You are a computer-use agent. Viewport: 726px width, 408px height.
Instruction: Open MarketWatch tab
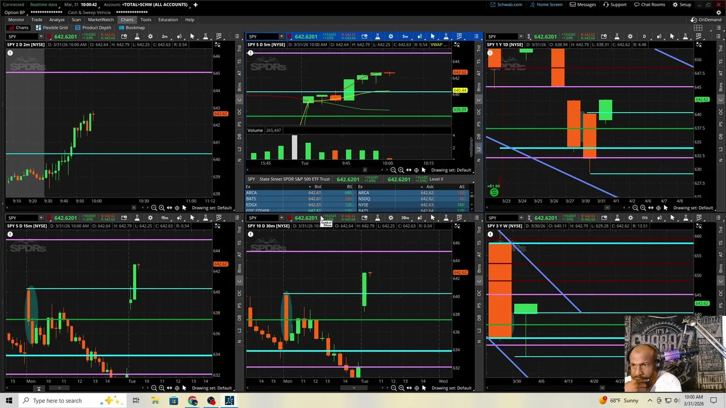pos(101,19)
